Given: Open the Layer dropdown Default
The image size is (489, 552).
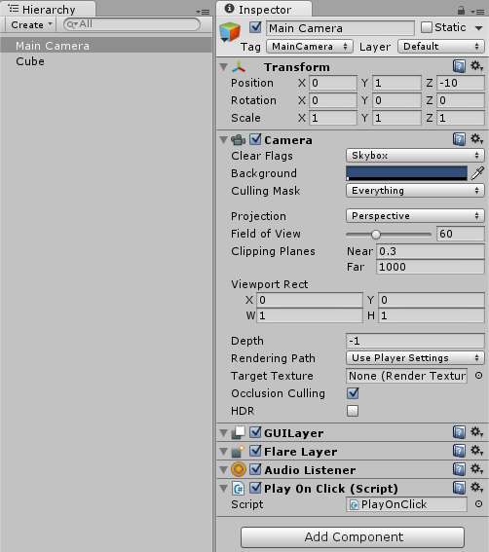Looking at the screenshot, I should (441, 47).
